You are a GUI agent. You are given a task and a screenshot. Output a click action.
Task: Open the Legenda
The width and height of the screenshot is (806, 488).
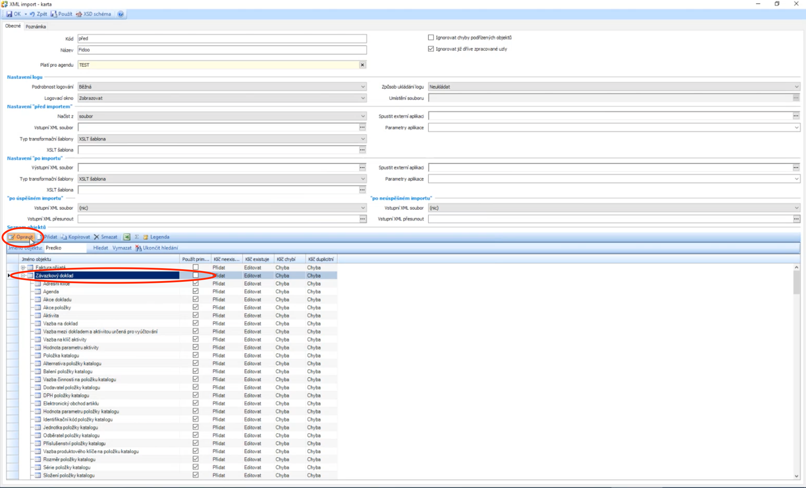pyautogui.click(x=156, y=237)
